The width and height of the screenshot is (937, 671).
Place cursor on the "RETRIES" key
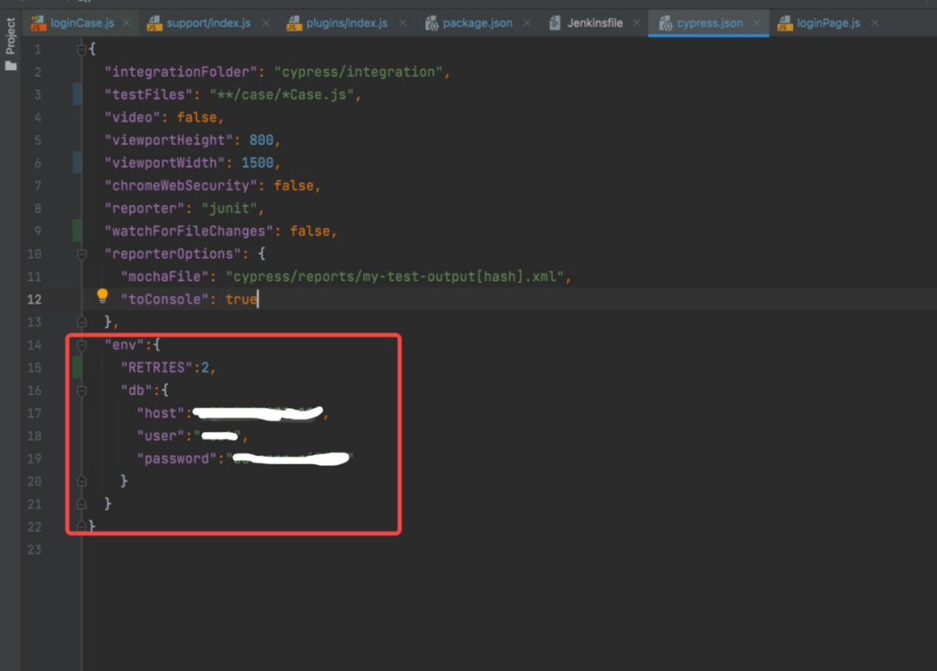pyautogui.click(x=156, y=368)
